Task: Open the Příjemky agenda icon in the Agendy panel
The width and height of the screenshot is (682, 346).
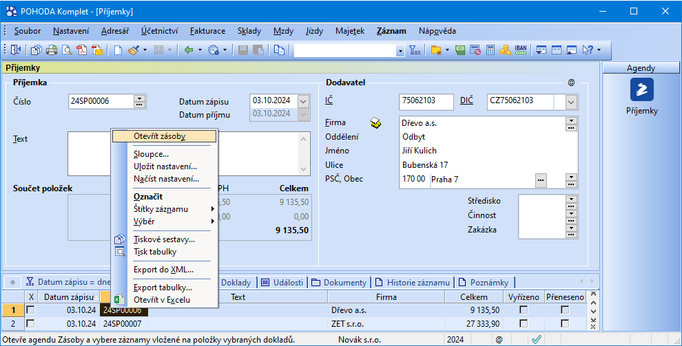Action: tap(641, 89)
